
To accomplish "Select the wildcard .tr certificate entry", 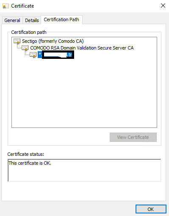I will (56, 55).
